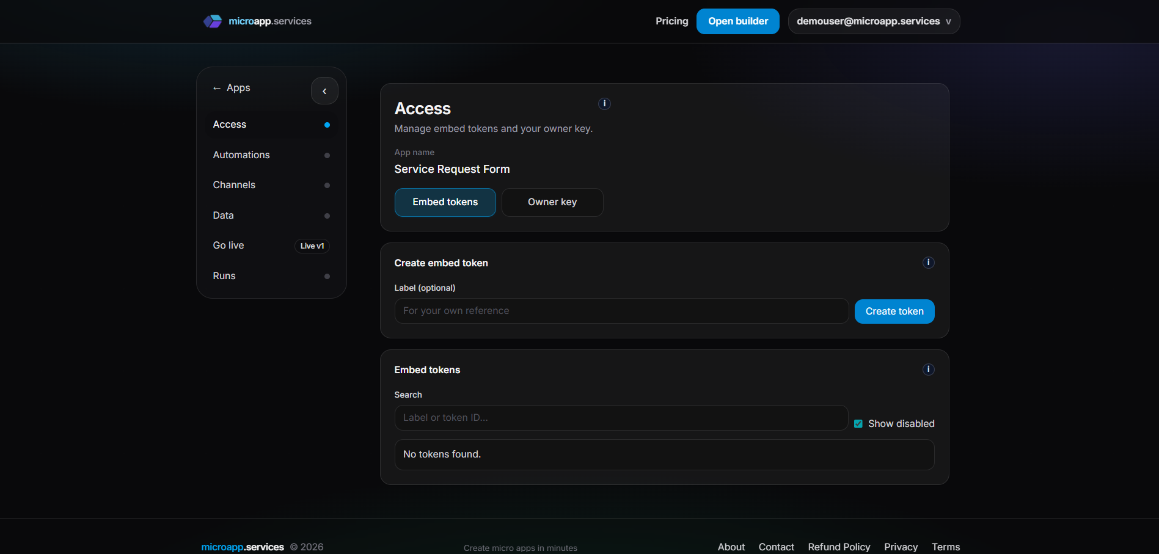
Task: Disable the Show disabled checkbox
Action: 858,423
